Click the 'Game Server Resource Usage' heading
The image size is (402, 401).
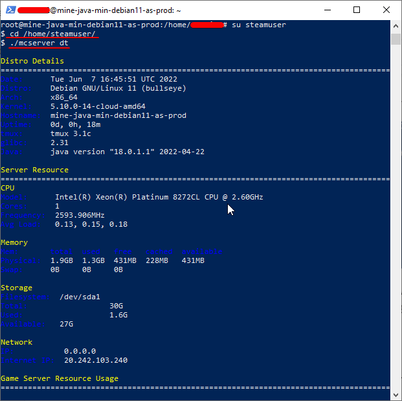60,379
